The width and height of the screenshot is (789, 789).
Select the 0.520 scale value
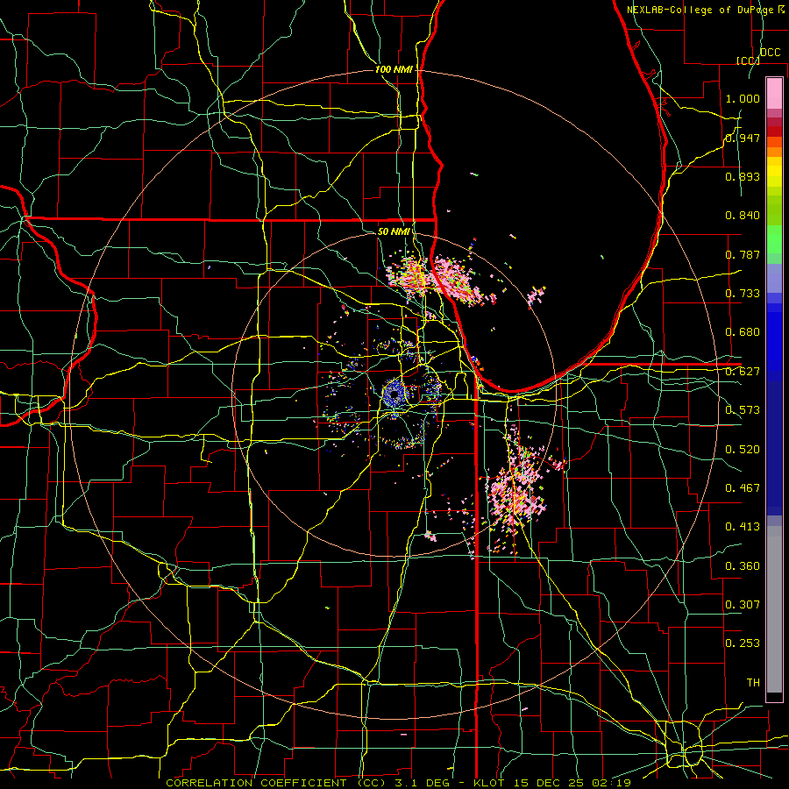[743, 450]
